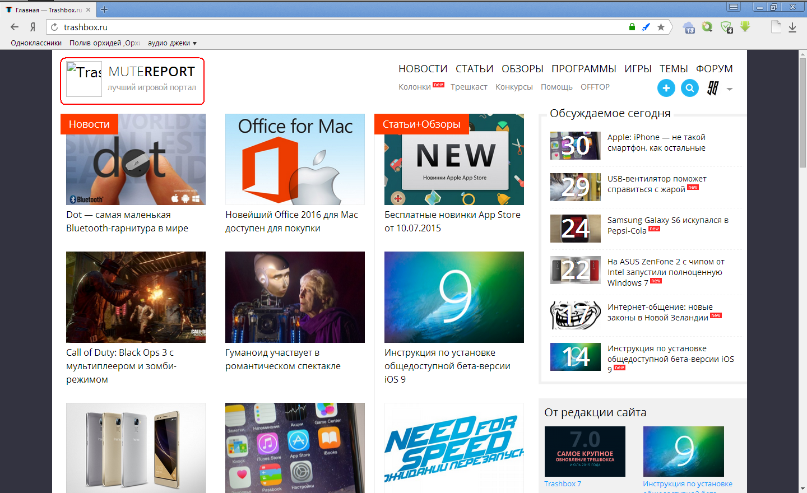Open the weather cloud extension showing 13
Screen dimensions: 807x493
(689, 27)
